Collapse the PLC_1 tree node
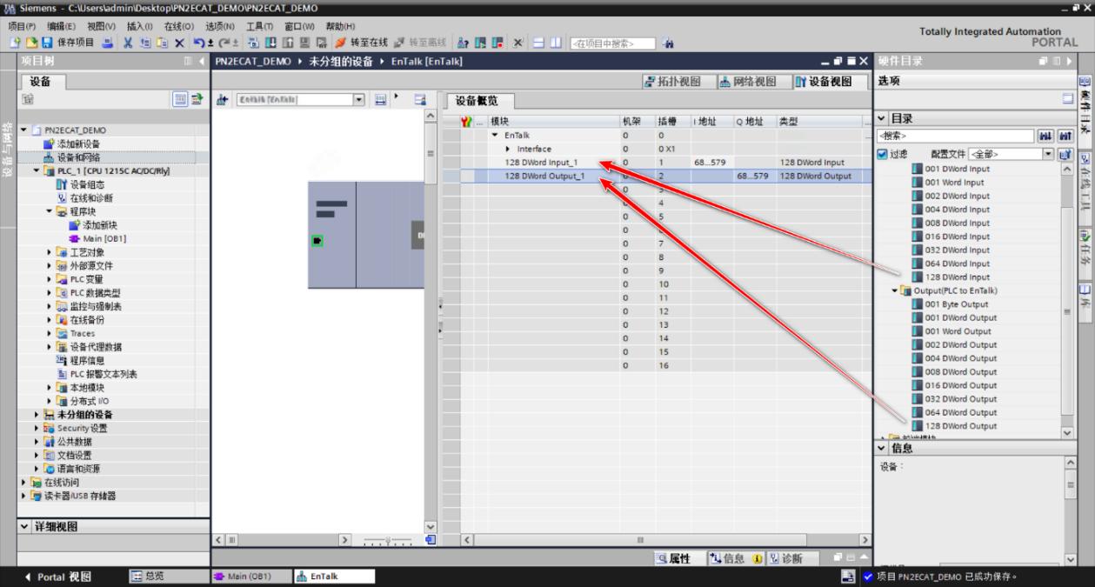 [x=37, y=171]
